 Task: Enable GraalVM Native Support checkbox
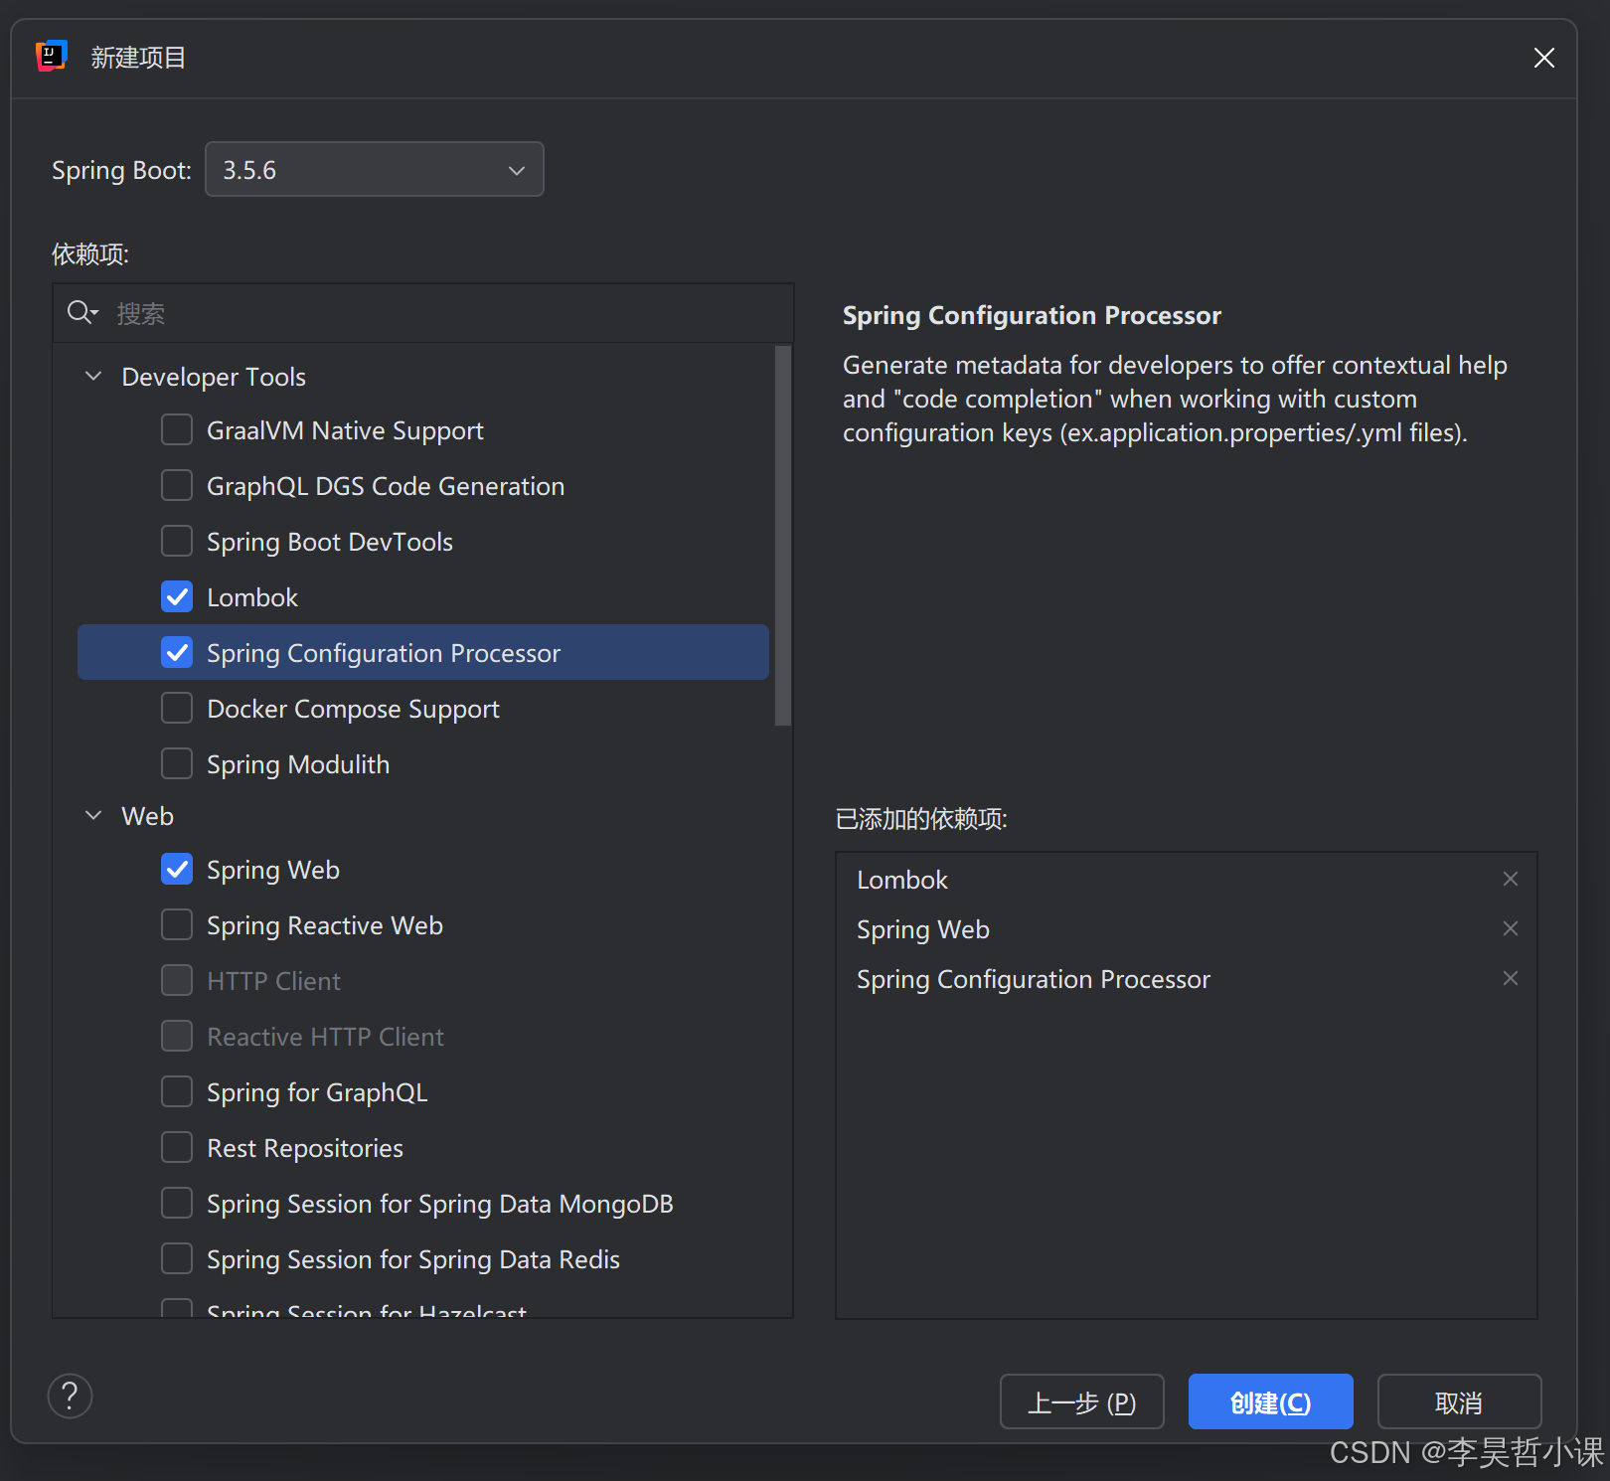177,430
